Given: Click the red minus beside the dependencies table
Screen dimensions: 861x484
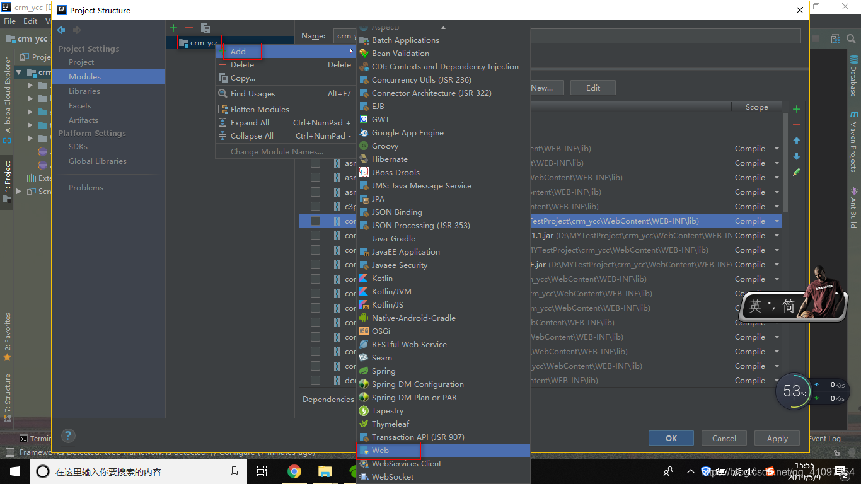Looking at the screenshot, I should click(x=797, y=125).
